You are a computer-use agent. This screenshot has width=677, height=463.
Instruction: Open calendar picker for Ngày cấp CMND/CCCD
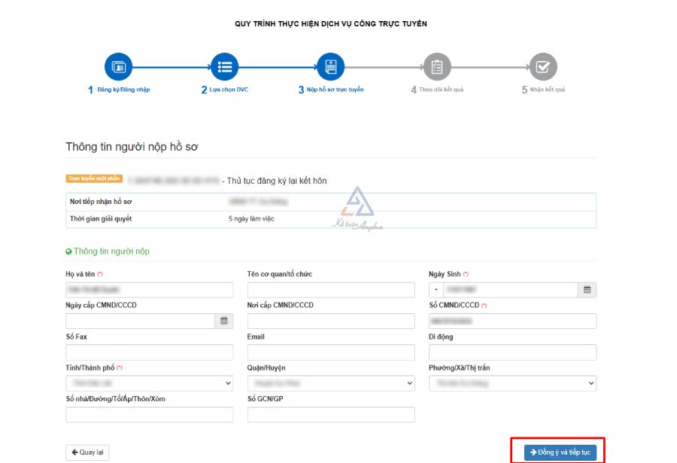click(x=223, y=321)
